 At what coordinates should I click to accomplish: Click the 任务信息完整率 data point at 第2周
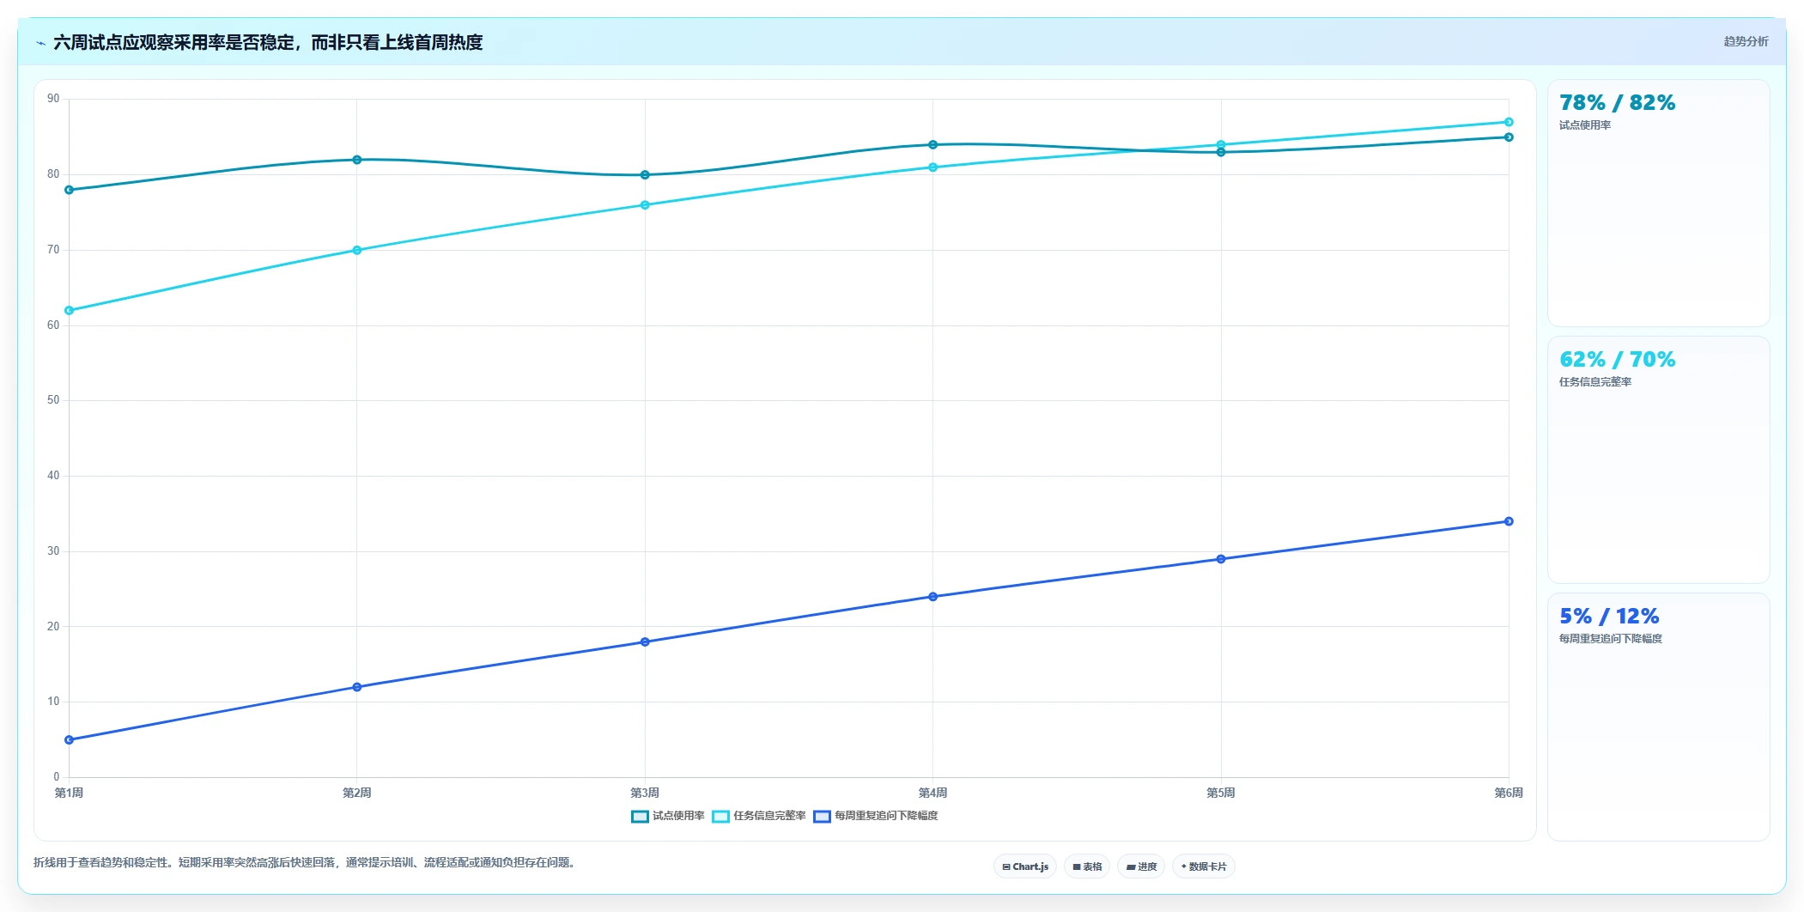(x=357, y=251)
